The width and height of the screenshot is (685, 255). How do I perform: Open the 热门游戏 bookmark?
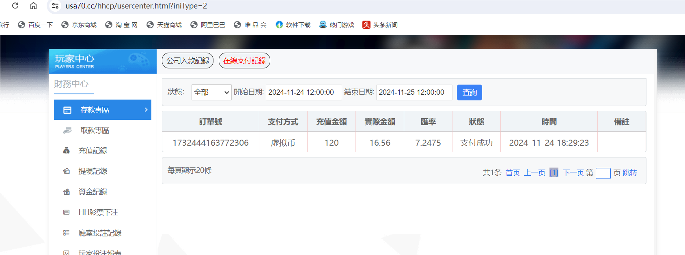point(336,25)
